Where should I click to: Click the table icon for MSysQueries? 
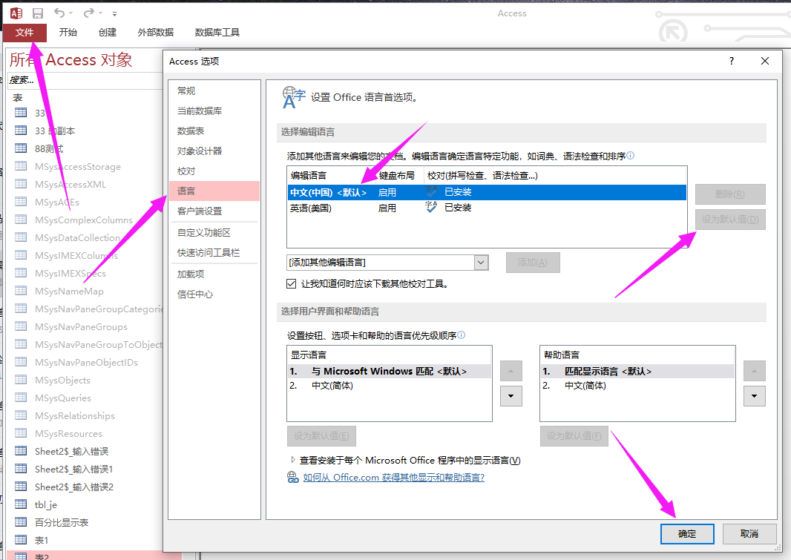21,398
